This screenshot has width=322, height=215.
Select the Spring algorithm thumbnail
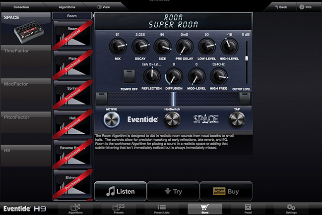pyautogui.click(x=73, y=95)
